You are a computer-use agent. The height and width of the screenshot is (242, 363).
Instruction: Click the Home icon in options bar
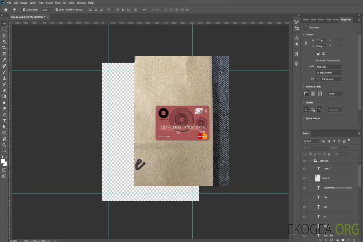click(6, 10)
